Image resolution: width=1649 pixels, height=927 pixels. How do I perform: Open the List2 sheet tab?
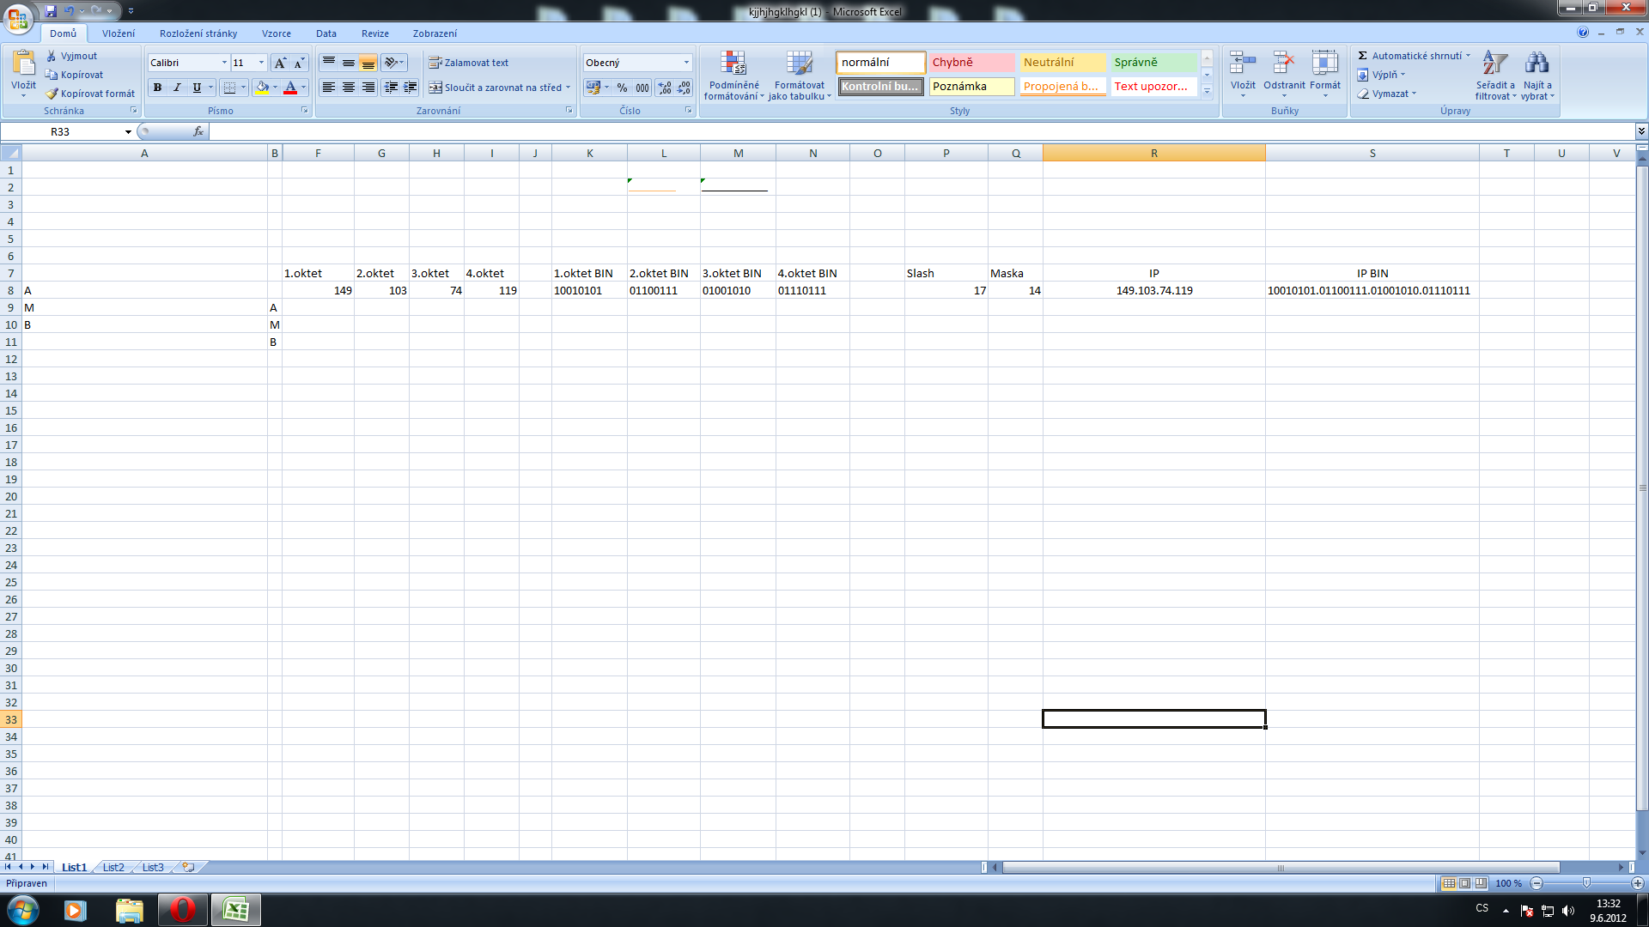point(113,868)
